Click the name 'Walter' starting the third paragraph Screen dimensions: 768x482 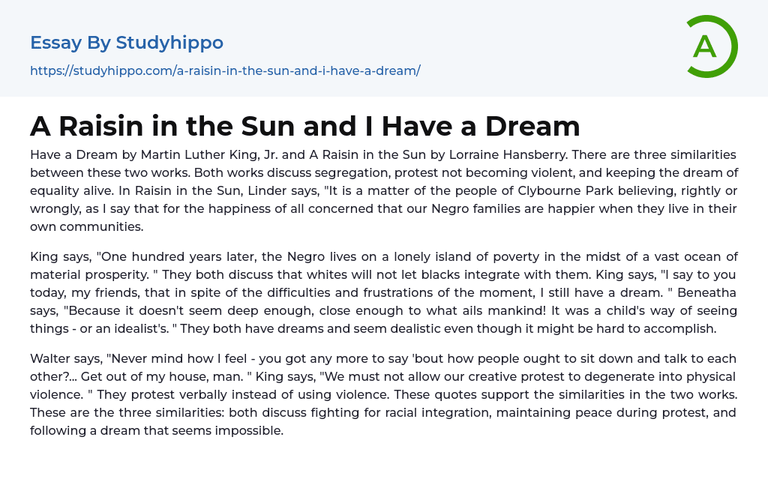50,358
